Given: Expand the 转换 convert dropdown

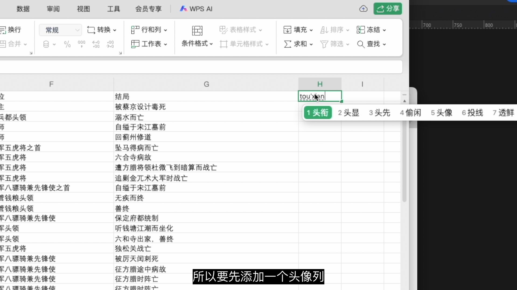Looking at the screenshot, I should click(x=102, y=30).
